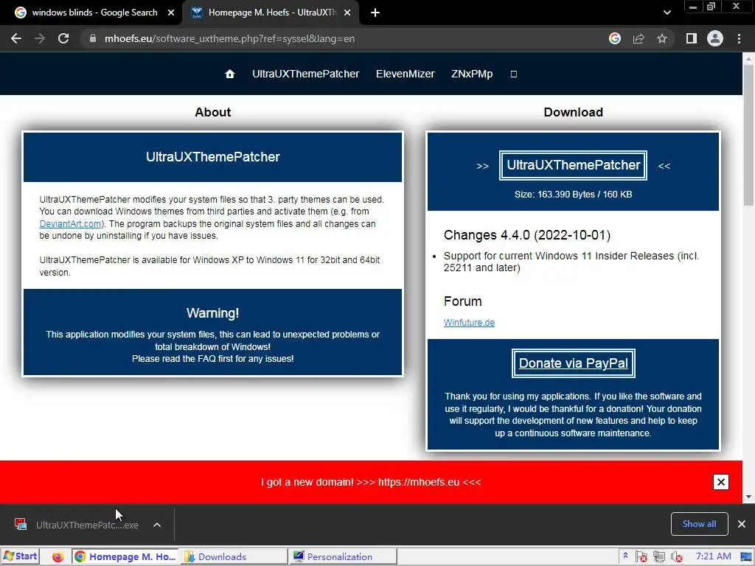Share this page icon
This screenshot has width=755, height=566.
tap(639, 38)
